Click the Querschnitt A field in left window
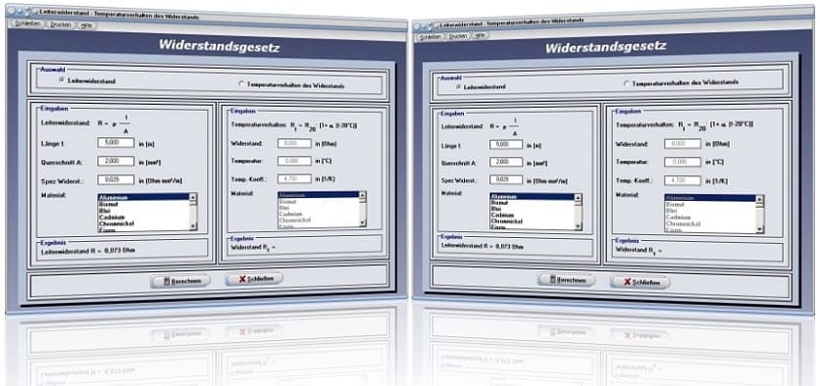This screenshot has width=820, height=386. pyautogui.click(x=116, y=161)
